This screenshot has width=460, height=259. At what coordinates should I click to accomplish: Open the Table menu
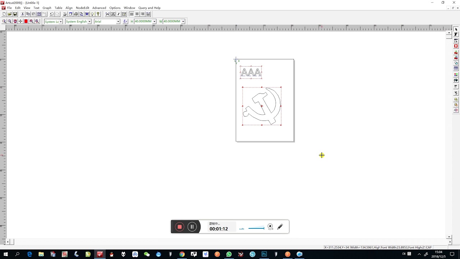tap(58, 8)
